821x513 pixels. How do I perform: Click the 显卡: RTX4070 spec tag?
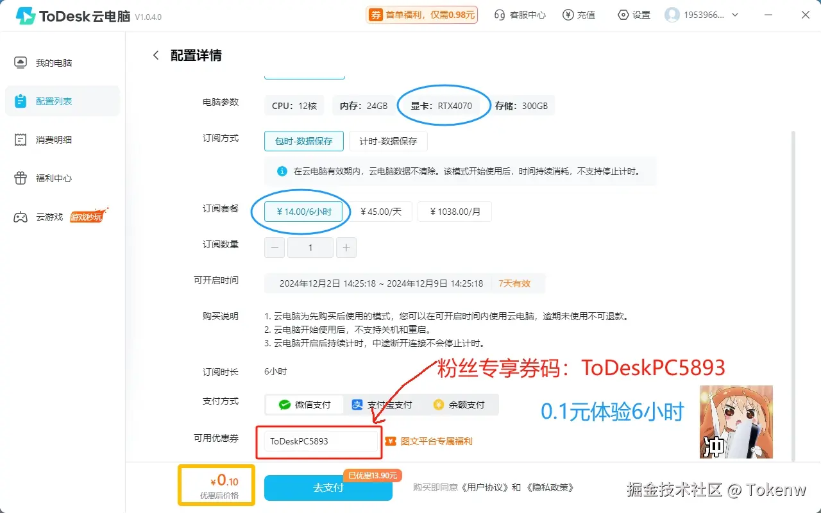(x=441, y=106)
